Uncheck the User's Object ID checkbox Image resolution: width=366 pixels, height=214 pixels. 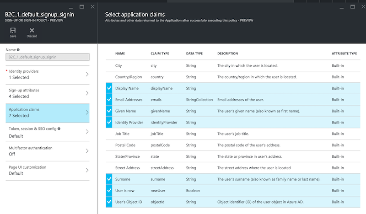click(x=109, y=202)
